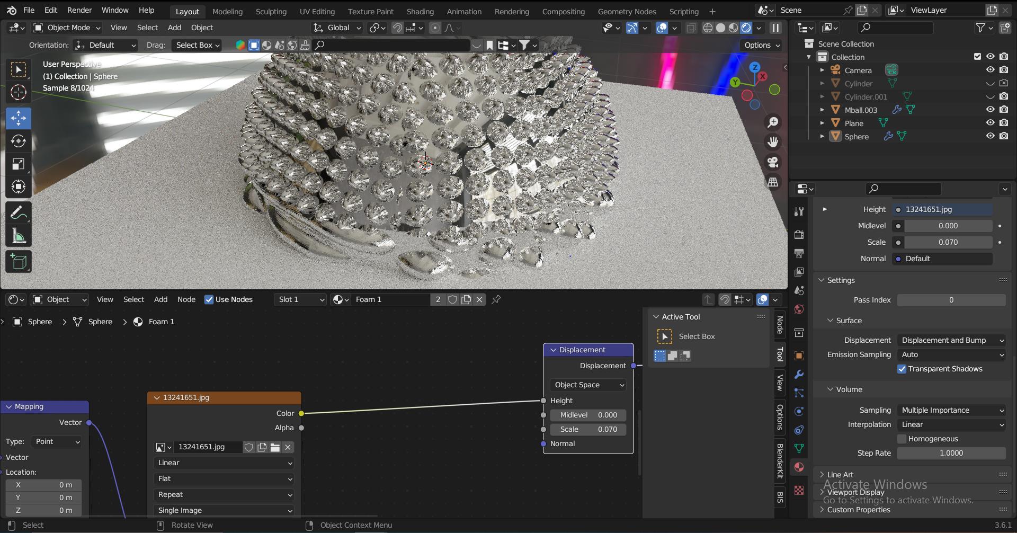Expand the Sphere item in outliner

click(822, 136)
